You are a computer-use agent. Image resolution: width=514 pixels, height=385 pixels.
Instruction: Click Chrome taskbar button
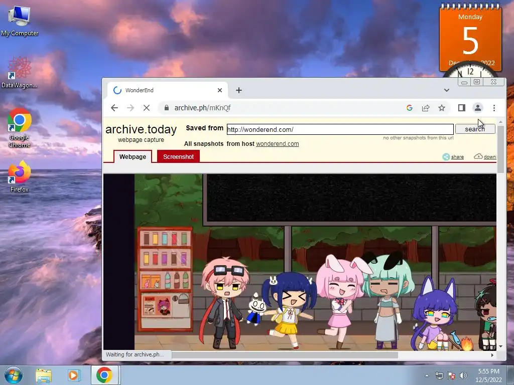point(104,375)
